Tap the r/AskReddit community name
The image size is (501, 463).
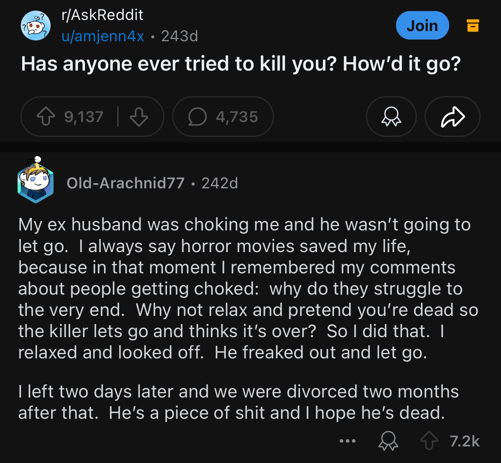click(102, 15)
